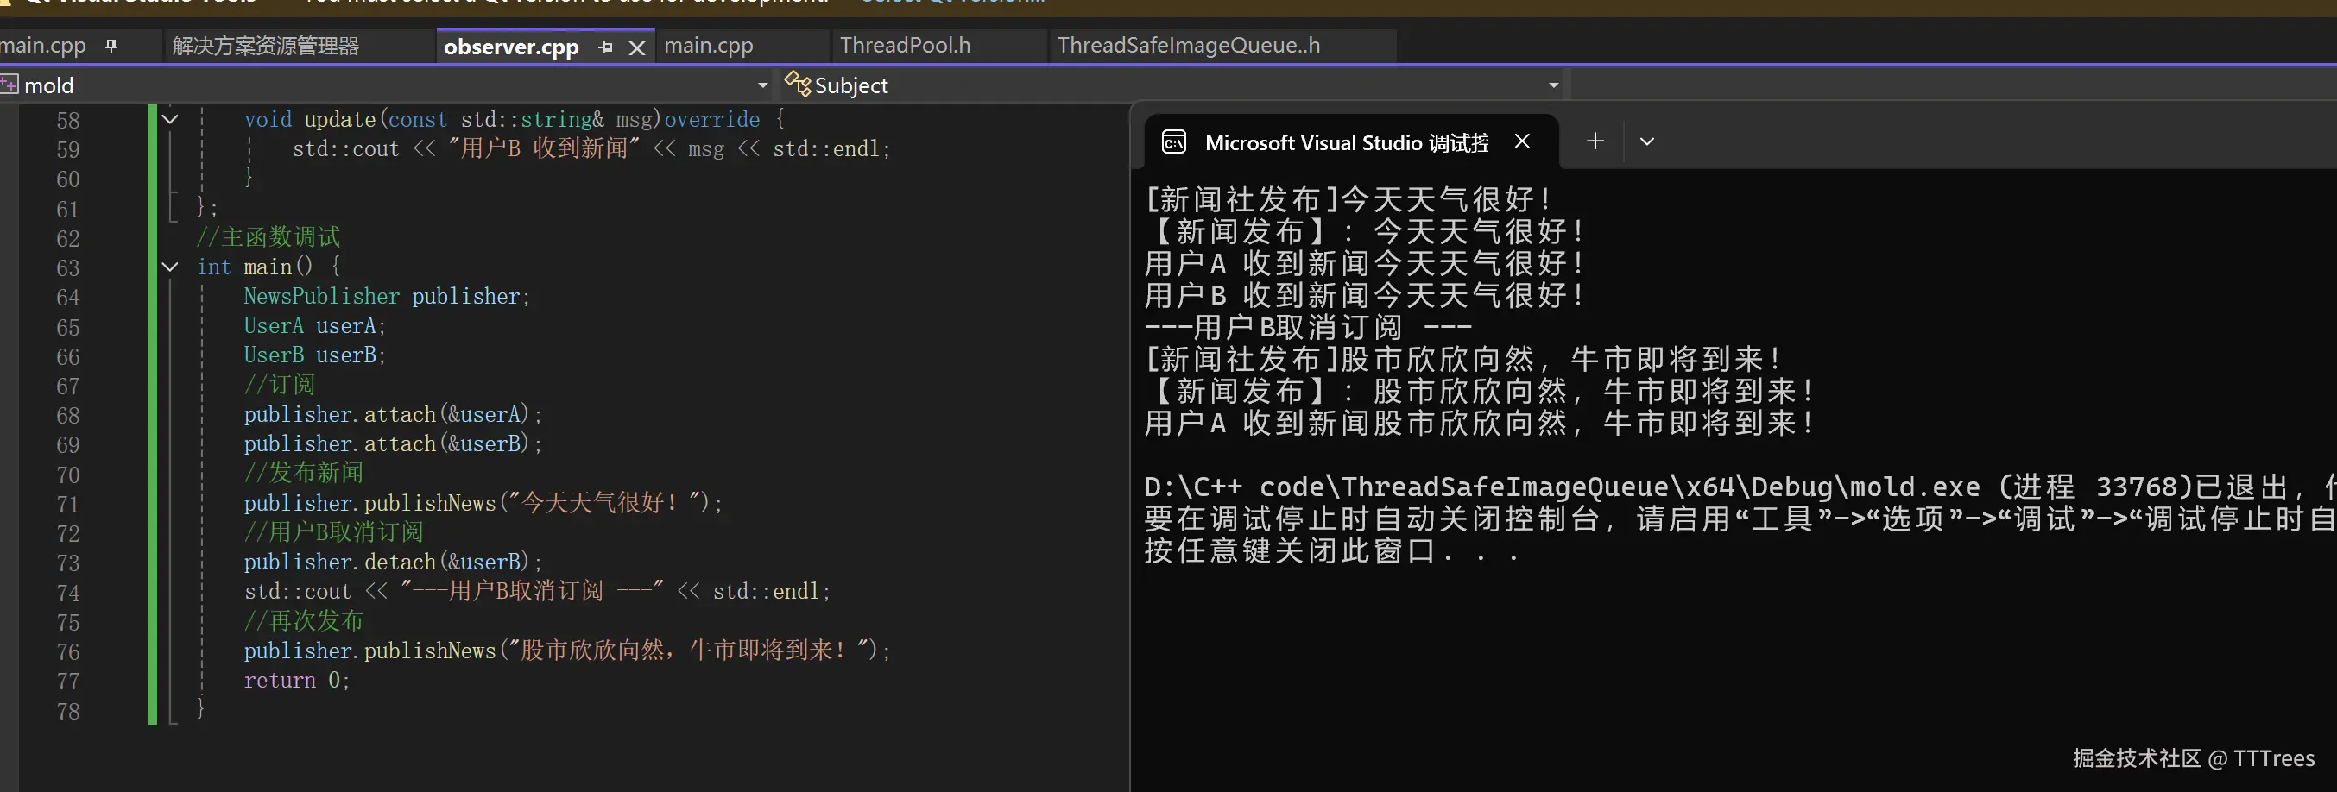This screenshot has height=792, width=2337.
Task: Click the Subject class icon
Action: pyautogui.click(x=798, y=85)
